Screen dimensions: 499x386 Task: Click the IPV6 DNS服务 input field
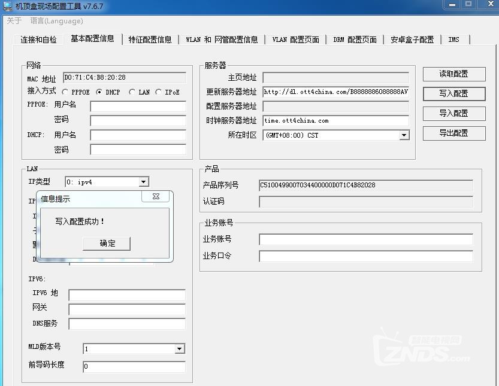click(127, 324)
